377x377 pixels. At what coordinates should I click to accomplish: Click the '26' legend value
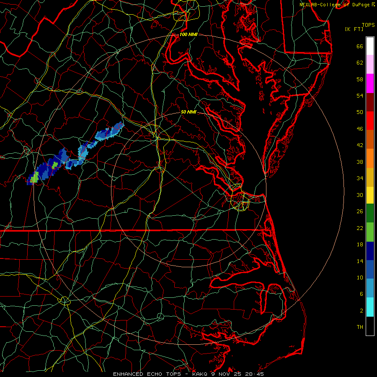click(360, 212)
